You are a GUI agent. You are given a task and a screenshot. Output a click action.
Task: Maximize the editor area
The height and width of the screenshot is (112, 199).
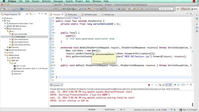(x=191, y=14)
